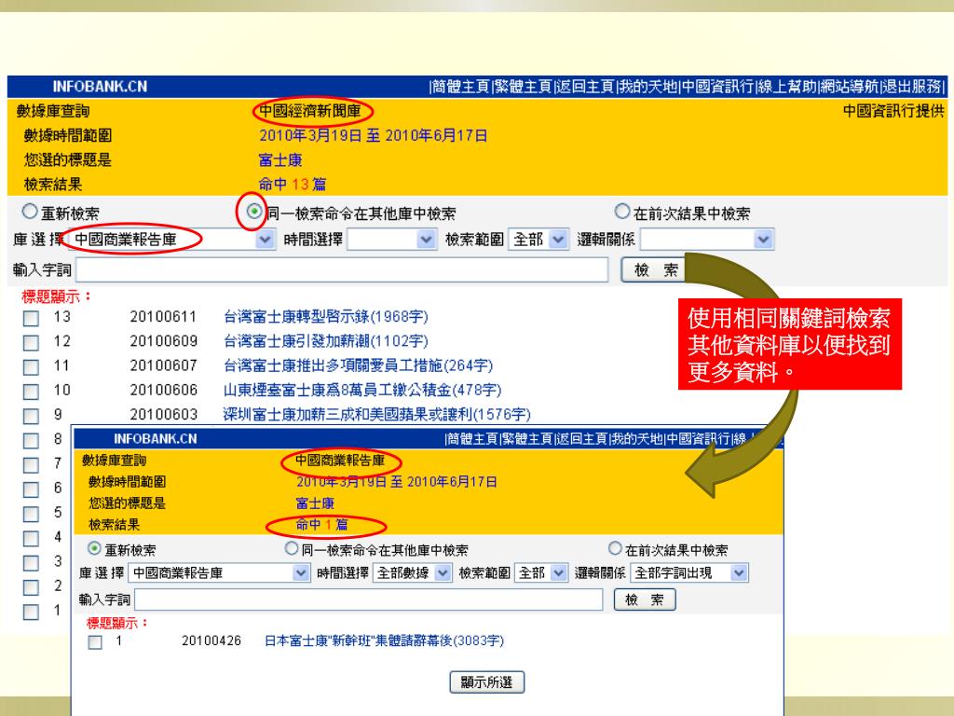
Task: Check the box for result 8
Action: [x=31, y=440]
